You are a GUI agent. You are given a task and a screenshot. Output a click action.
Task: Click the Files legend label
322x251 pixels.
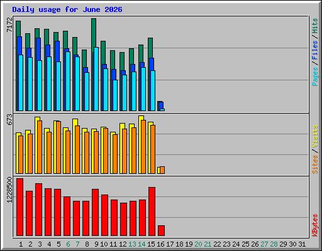click(x=315, y=50)
